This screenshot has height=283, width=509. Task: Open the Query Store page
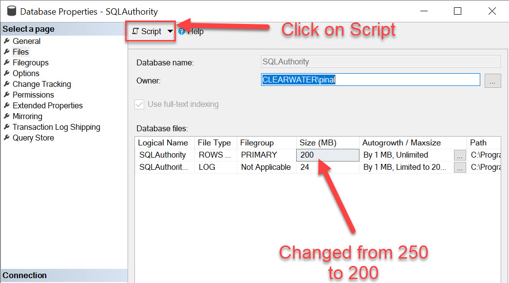[33, 138]
